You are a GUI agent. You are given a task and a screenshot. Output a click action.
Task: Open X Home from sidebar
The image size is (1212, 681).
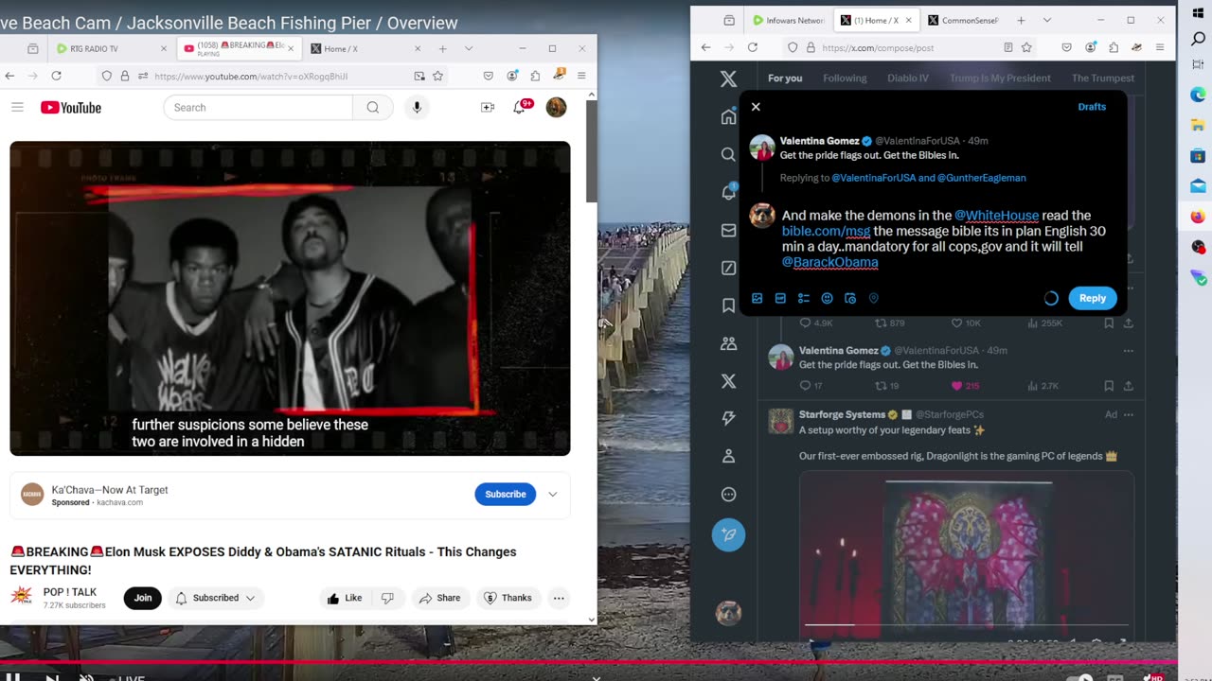pos(728,116)
